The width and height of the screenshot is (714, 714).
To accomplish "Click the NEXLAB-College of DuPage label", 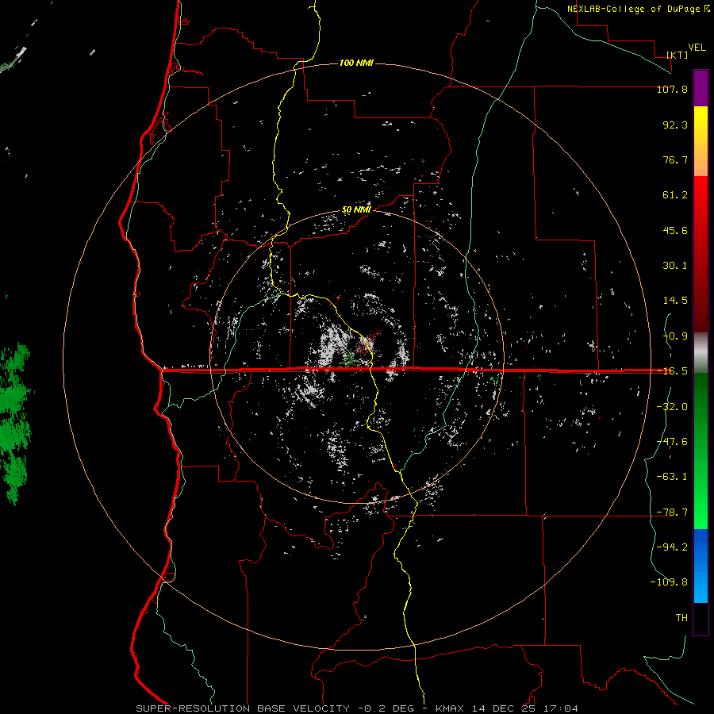I will pos(635,9).
